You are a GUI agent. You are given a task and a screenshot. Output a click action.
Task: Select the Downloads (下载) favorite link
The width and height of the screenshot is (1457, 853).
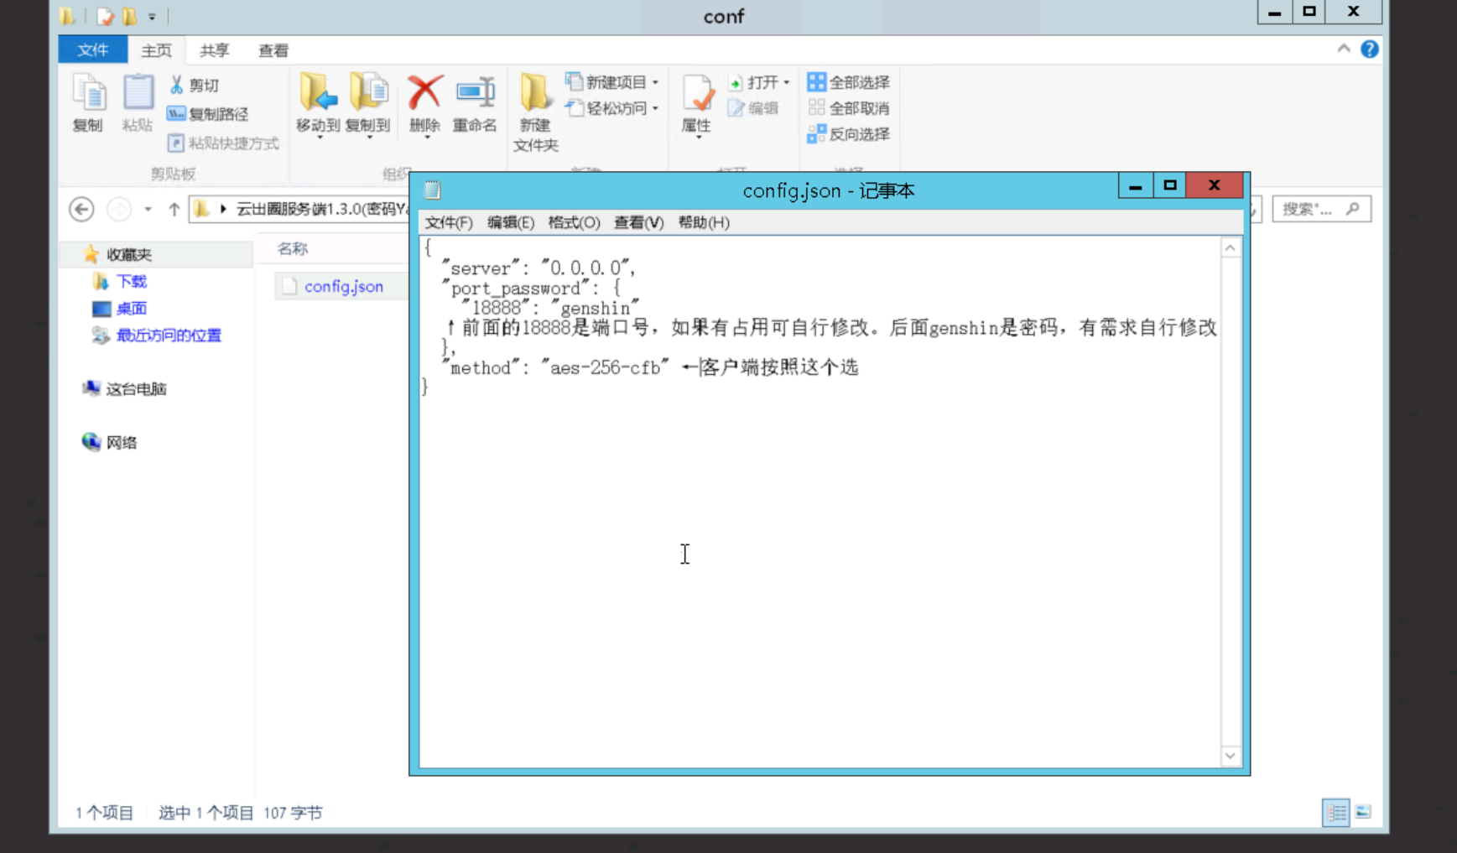[131, 282]
